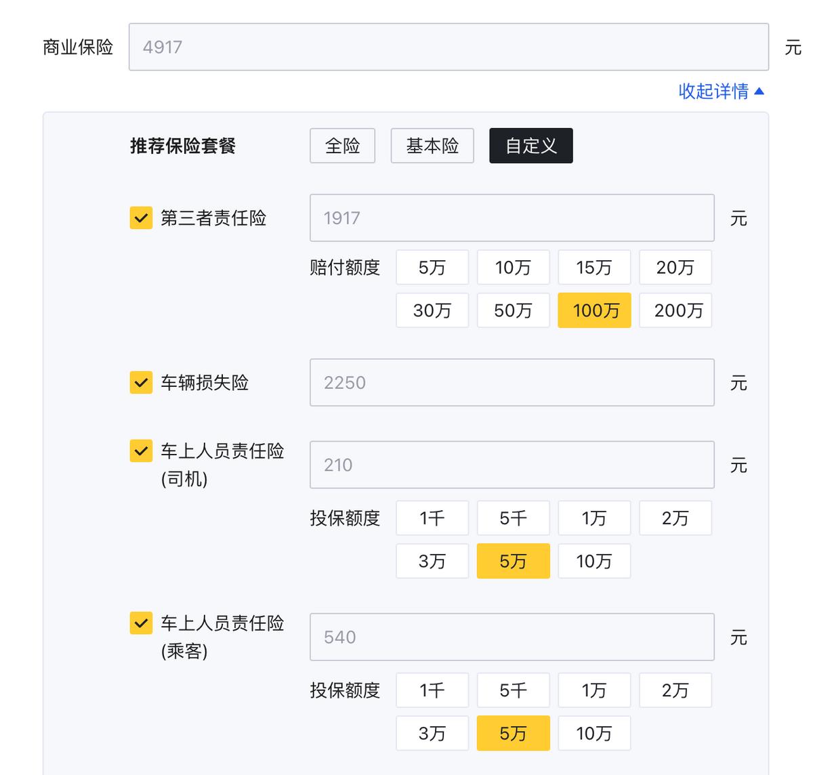Pick 3万 coverage for passenger insurance
813x775 pixels.
(x=432, y=733)
